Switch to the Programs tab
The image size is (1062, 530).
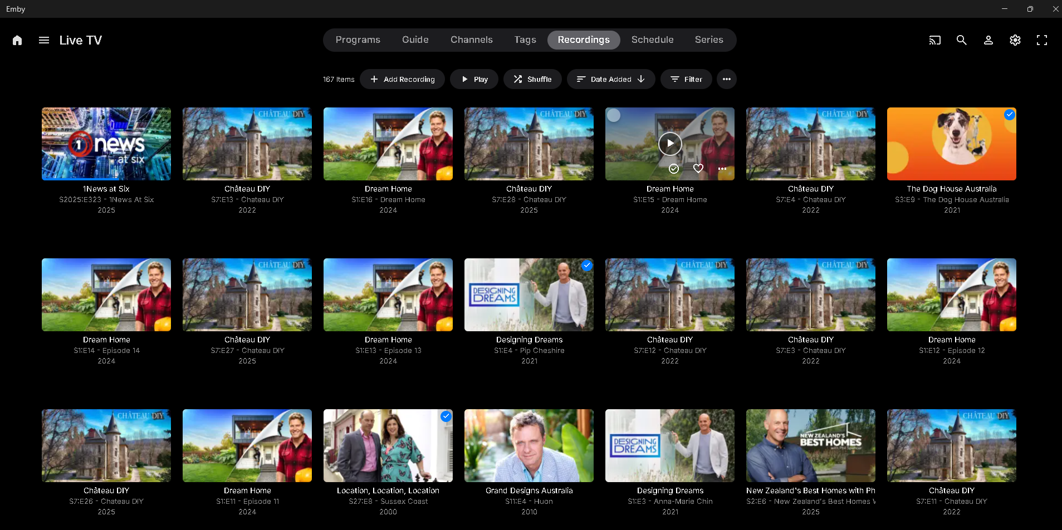click(358, 40)
